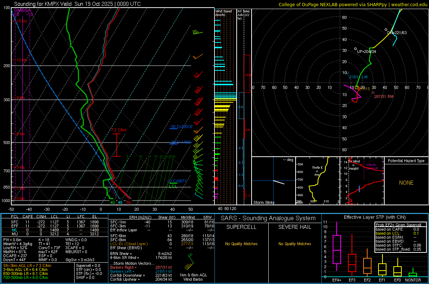Click the SARS - Sounding Analogue System title
This screenshot has width=429, height=284.
(x=268, y=218)
